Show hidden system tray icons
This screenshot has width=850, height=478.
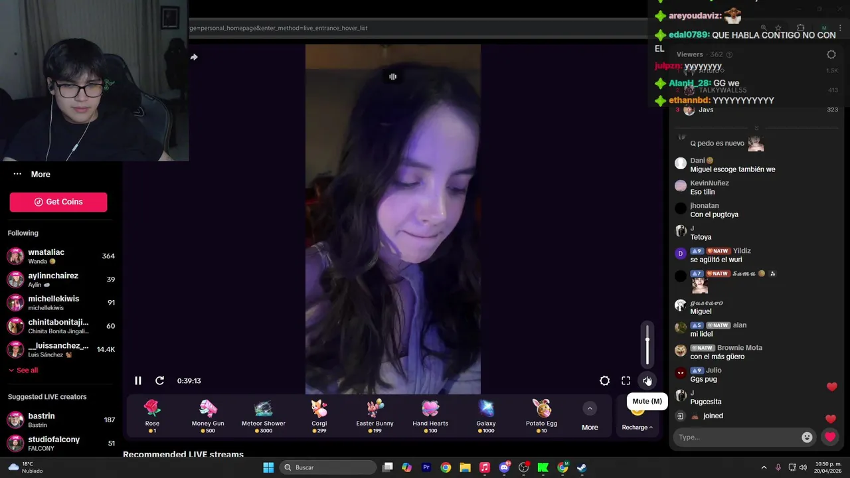(764, 467)
